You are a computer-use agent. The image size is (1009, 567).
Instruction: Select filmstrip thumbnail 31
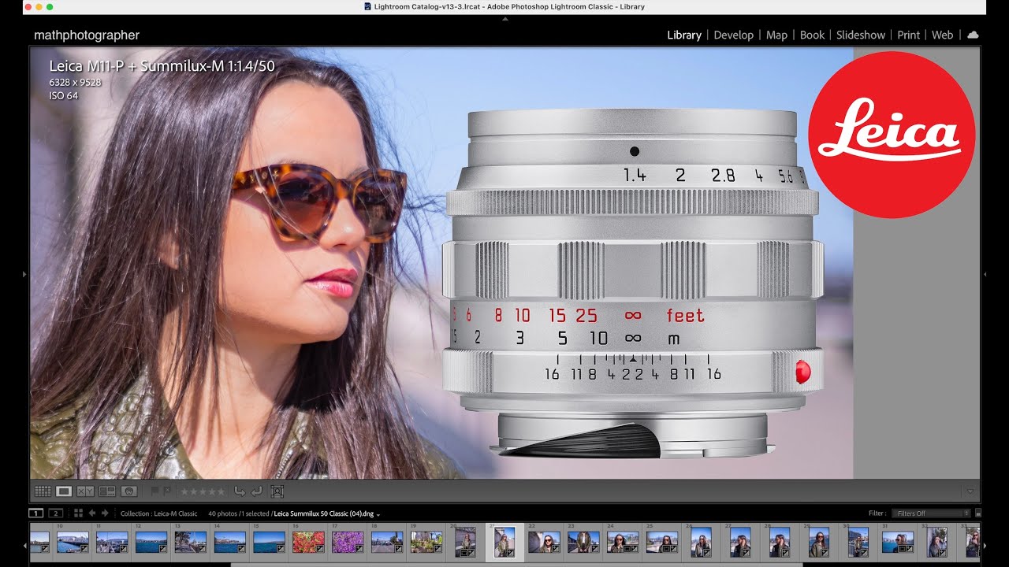point(898,542)
